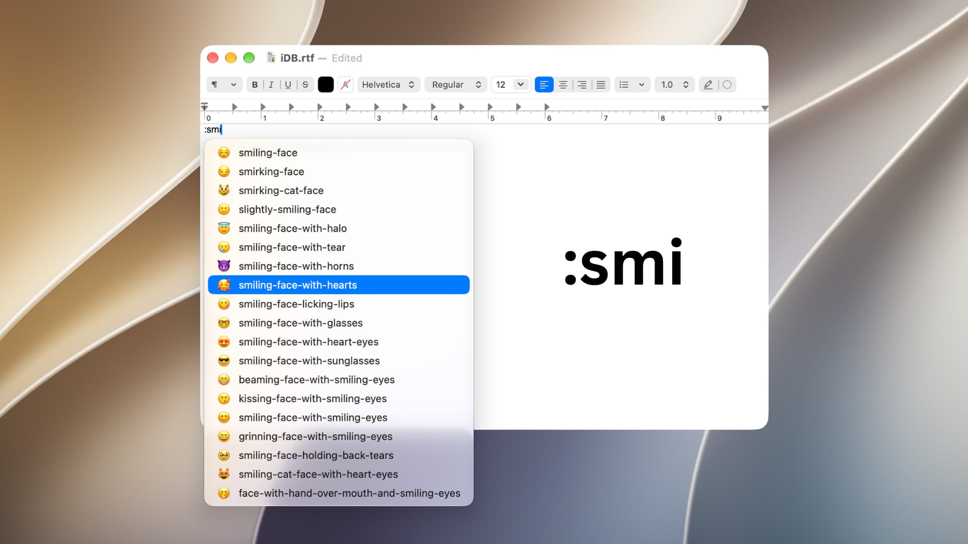Click the font size field showing 12

[501, 85]
